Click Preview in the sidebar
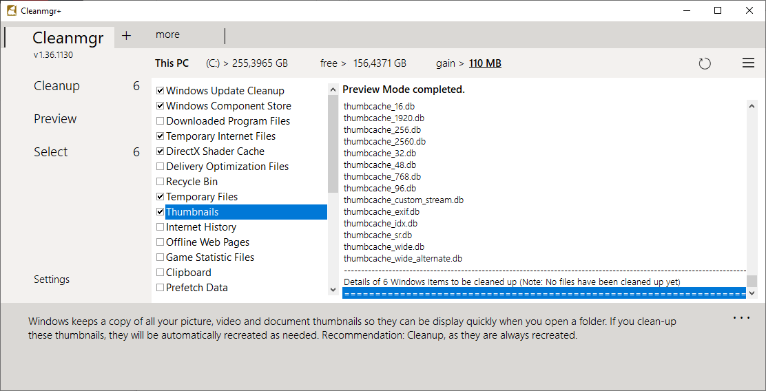Image resolution: width=766 pixels, height=391 pixels. point(55,118)
